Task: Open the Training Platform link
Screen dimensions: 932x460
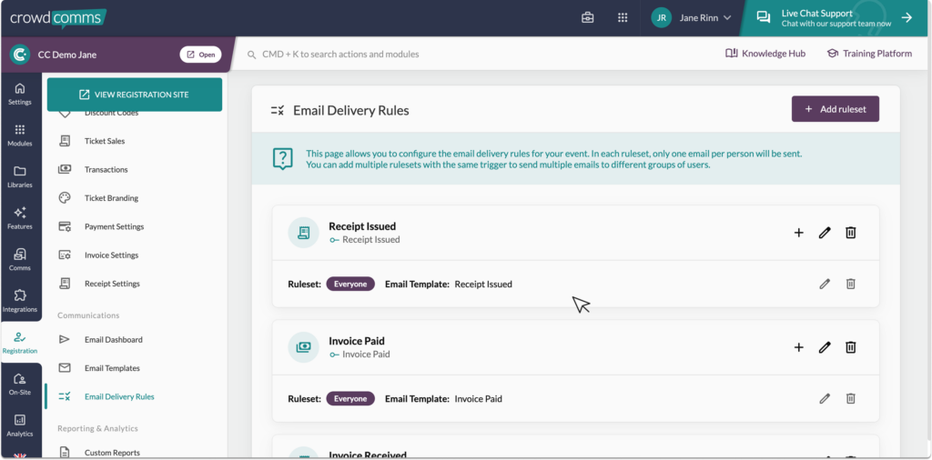Action: tap(869, 54)
